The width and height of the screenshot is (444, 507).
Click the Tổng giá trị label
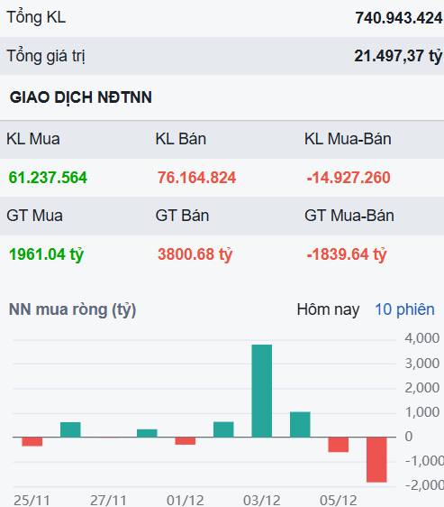[46, 56]
